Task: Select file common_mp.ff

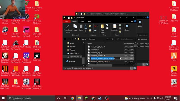Action: click(x=96, y=53)
